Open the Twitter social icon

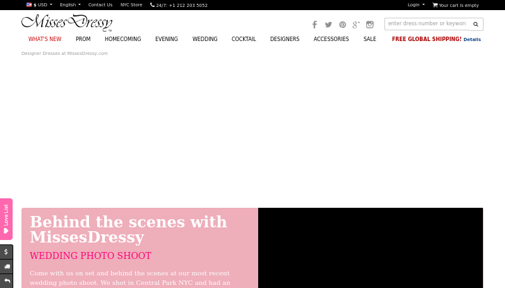point(328,25)
